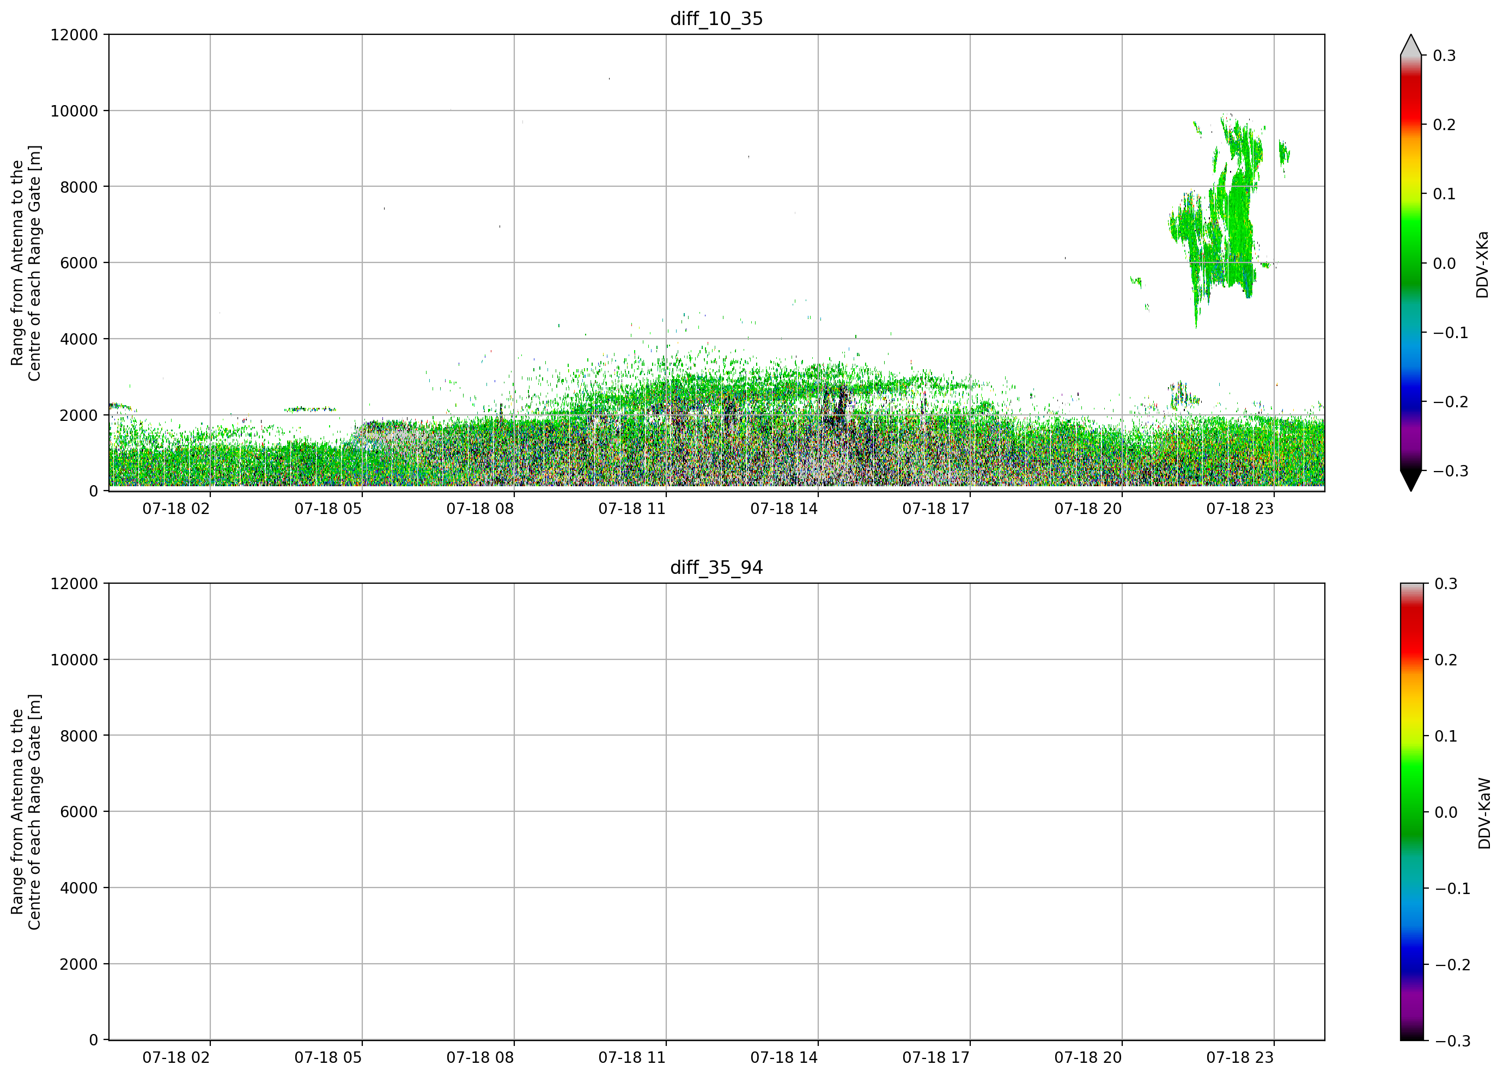Click the '07-18 20' tick label under the top plot
Screen dimensions: 1503x1077
pos(1088,509)
